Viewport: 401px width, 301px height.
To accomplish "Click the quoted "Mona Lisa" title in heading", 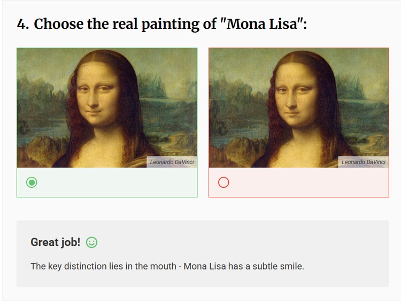I will coord(259,25).
